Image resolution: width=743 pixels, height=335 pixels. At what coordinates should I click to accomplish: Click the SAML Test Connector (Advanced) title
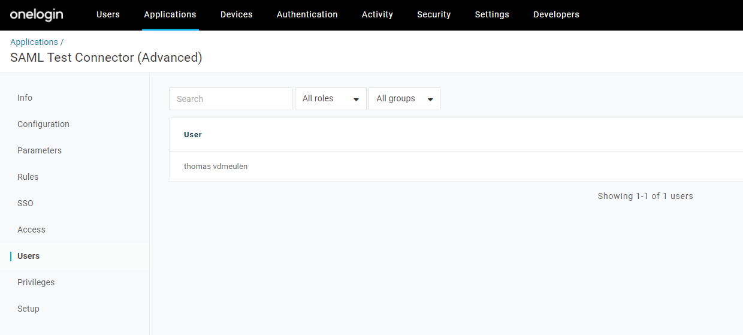point(106,58)
